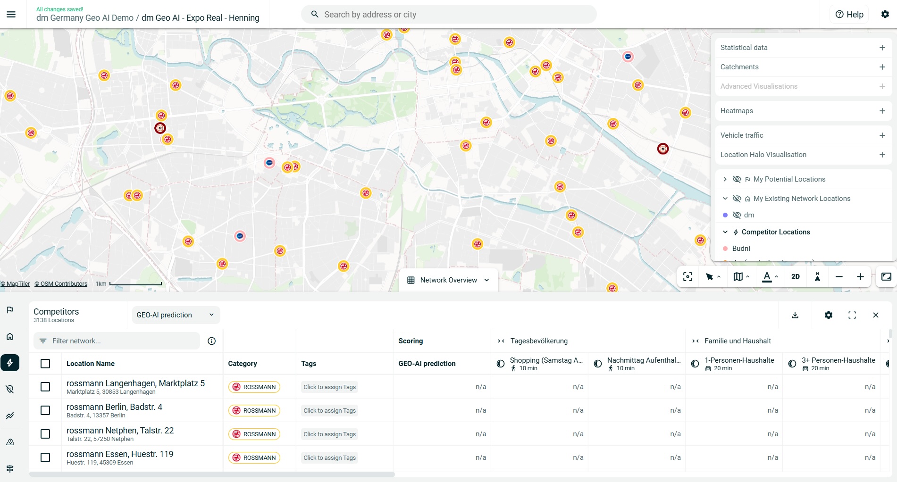This screenshot has height=482, width=897.
Task: Focus the address or city search field
Action: tap(449, 15)
